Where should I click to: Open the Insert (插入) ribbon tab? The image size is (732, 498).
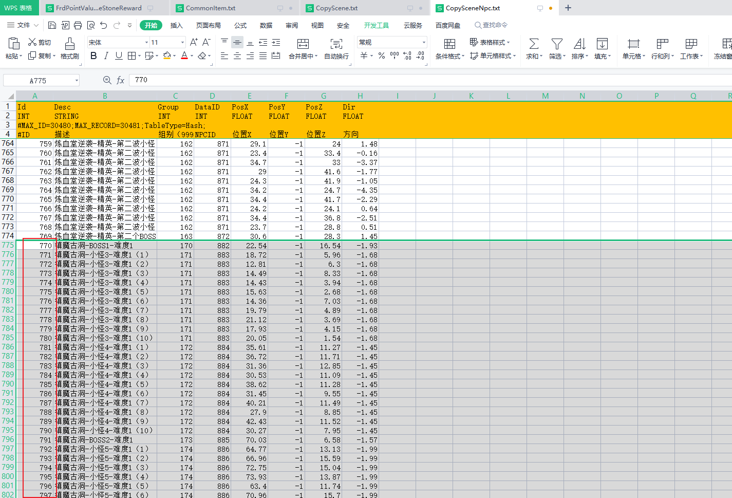[x=176, y=25]
